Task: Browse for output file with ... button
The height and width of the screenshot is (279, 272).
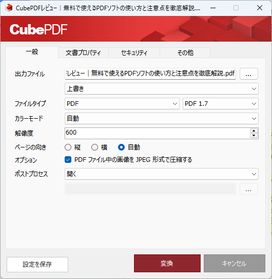Action: coord(249,73)
